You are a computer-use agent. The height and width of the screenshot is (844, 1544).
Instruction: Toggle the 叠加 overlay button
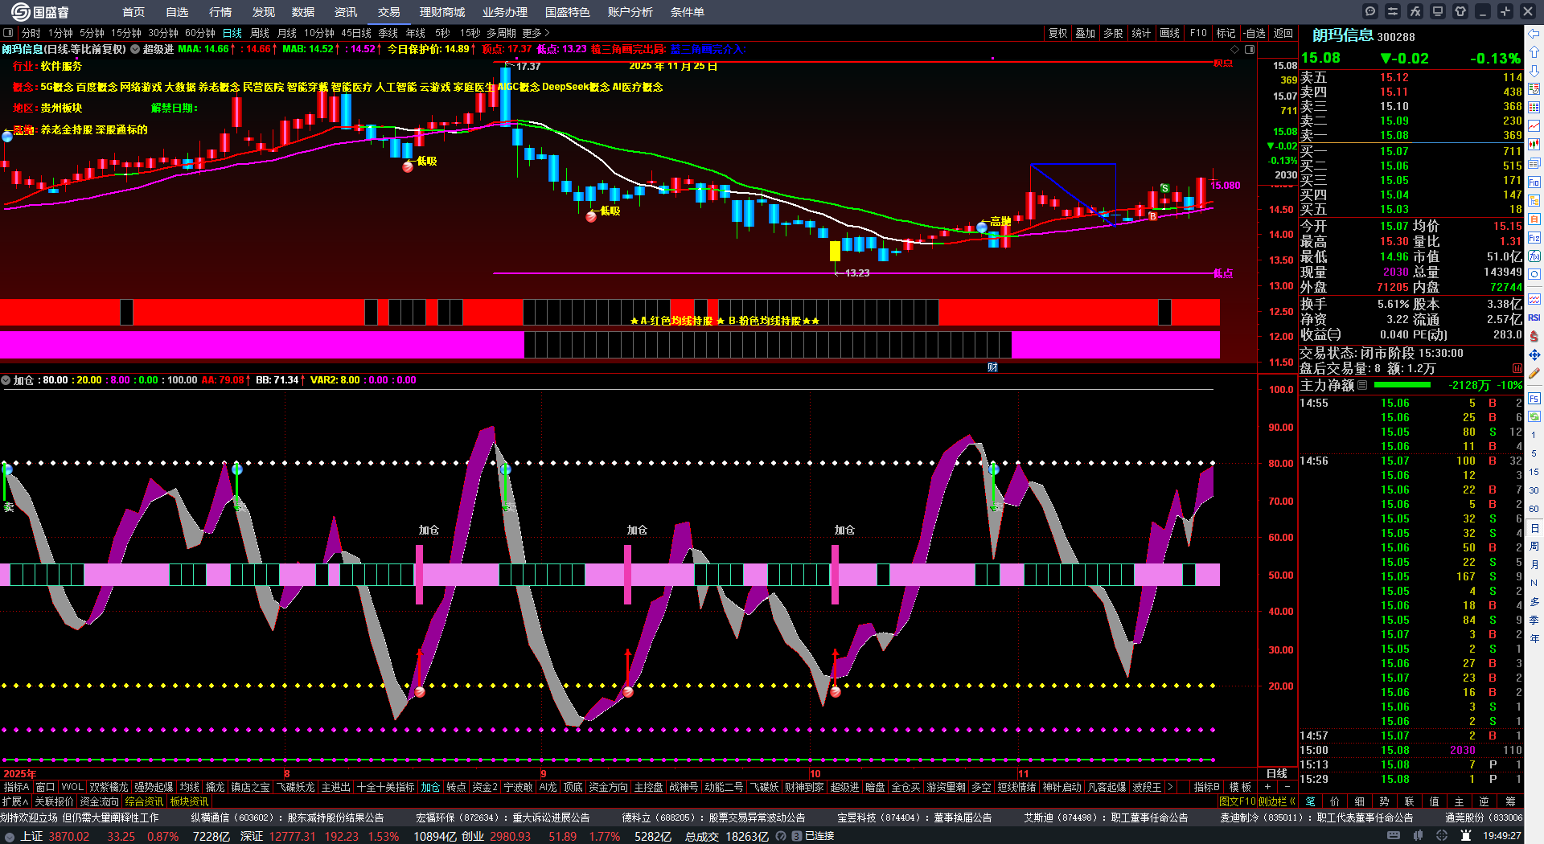(x=1086, y=33)
